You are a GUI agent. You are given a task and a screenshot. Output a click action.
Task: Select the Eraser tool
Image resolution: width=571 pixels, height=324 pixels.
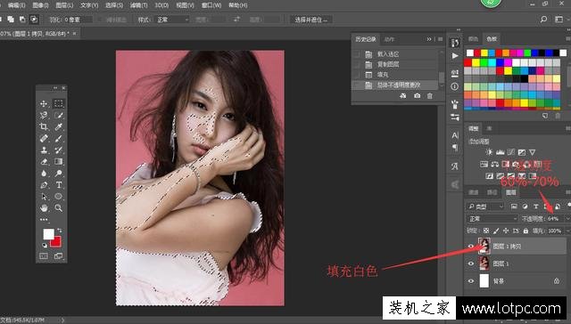[x=44, y=162]
